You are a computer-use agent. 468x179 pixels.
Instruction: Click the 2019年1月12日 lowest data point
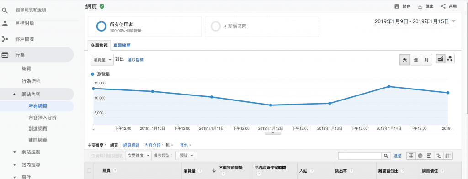[271, 105]
